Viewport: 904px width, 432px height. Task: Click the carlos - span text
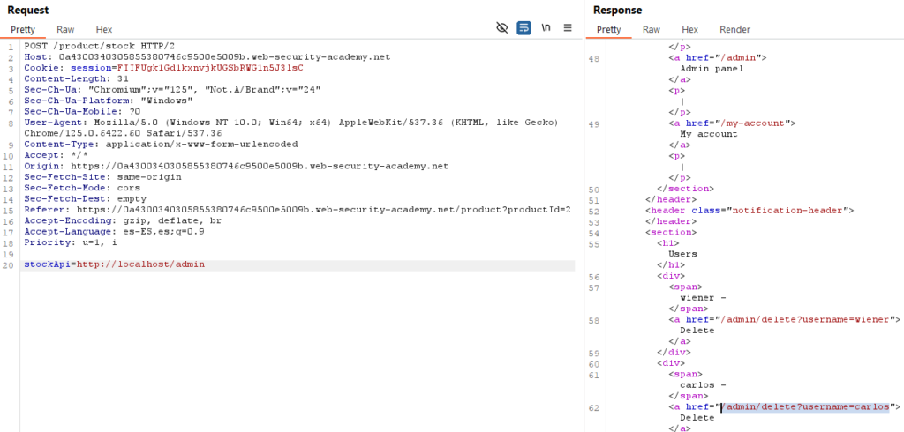coord(703,385)
